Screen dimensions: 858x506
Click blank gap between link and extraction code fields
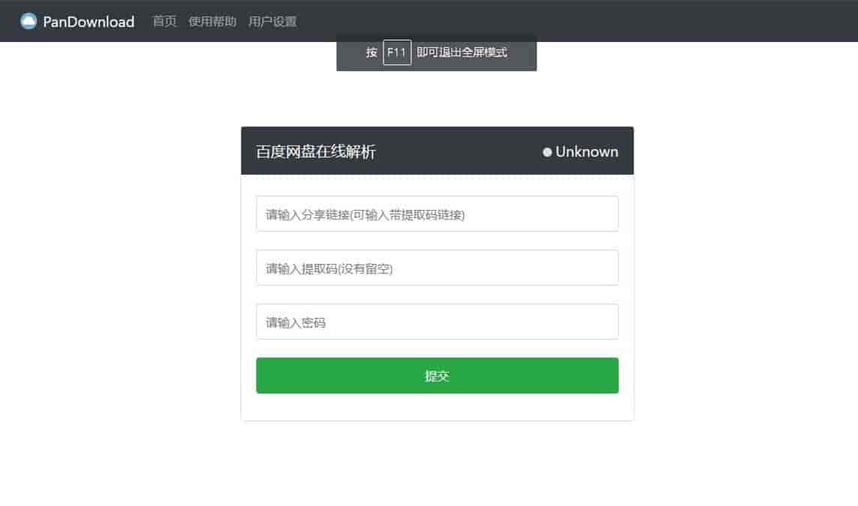point(437,241)
